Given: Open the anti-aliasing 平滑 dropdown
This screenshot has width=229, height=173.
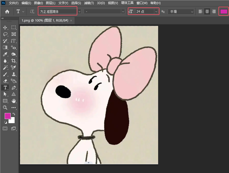Looking at the screenshot, I should 181,12.
